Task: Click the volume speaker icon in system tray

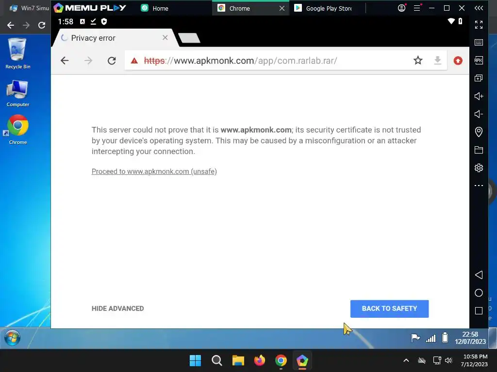Action: pyautogui.click(x=448, y=360)
